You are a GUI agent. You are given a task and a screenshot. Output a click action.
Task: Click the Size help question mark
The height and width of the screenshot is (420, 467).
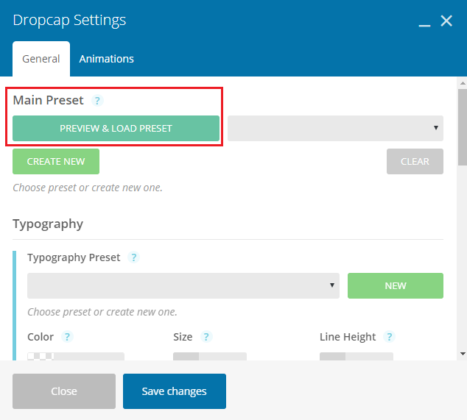[x=206, y=337]
